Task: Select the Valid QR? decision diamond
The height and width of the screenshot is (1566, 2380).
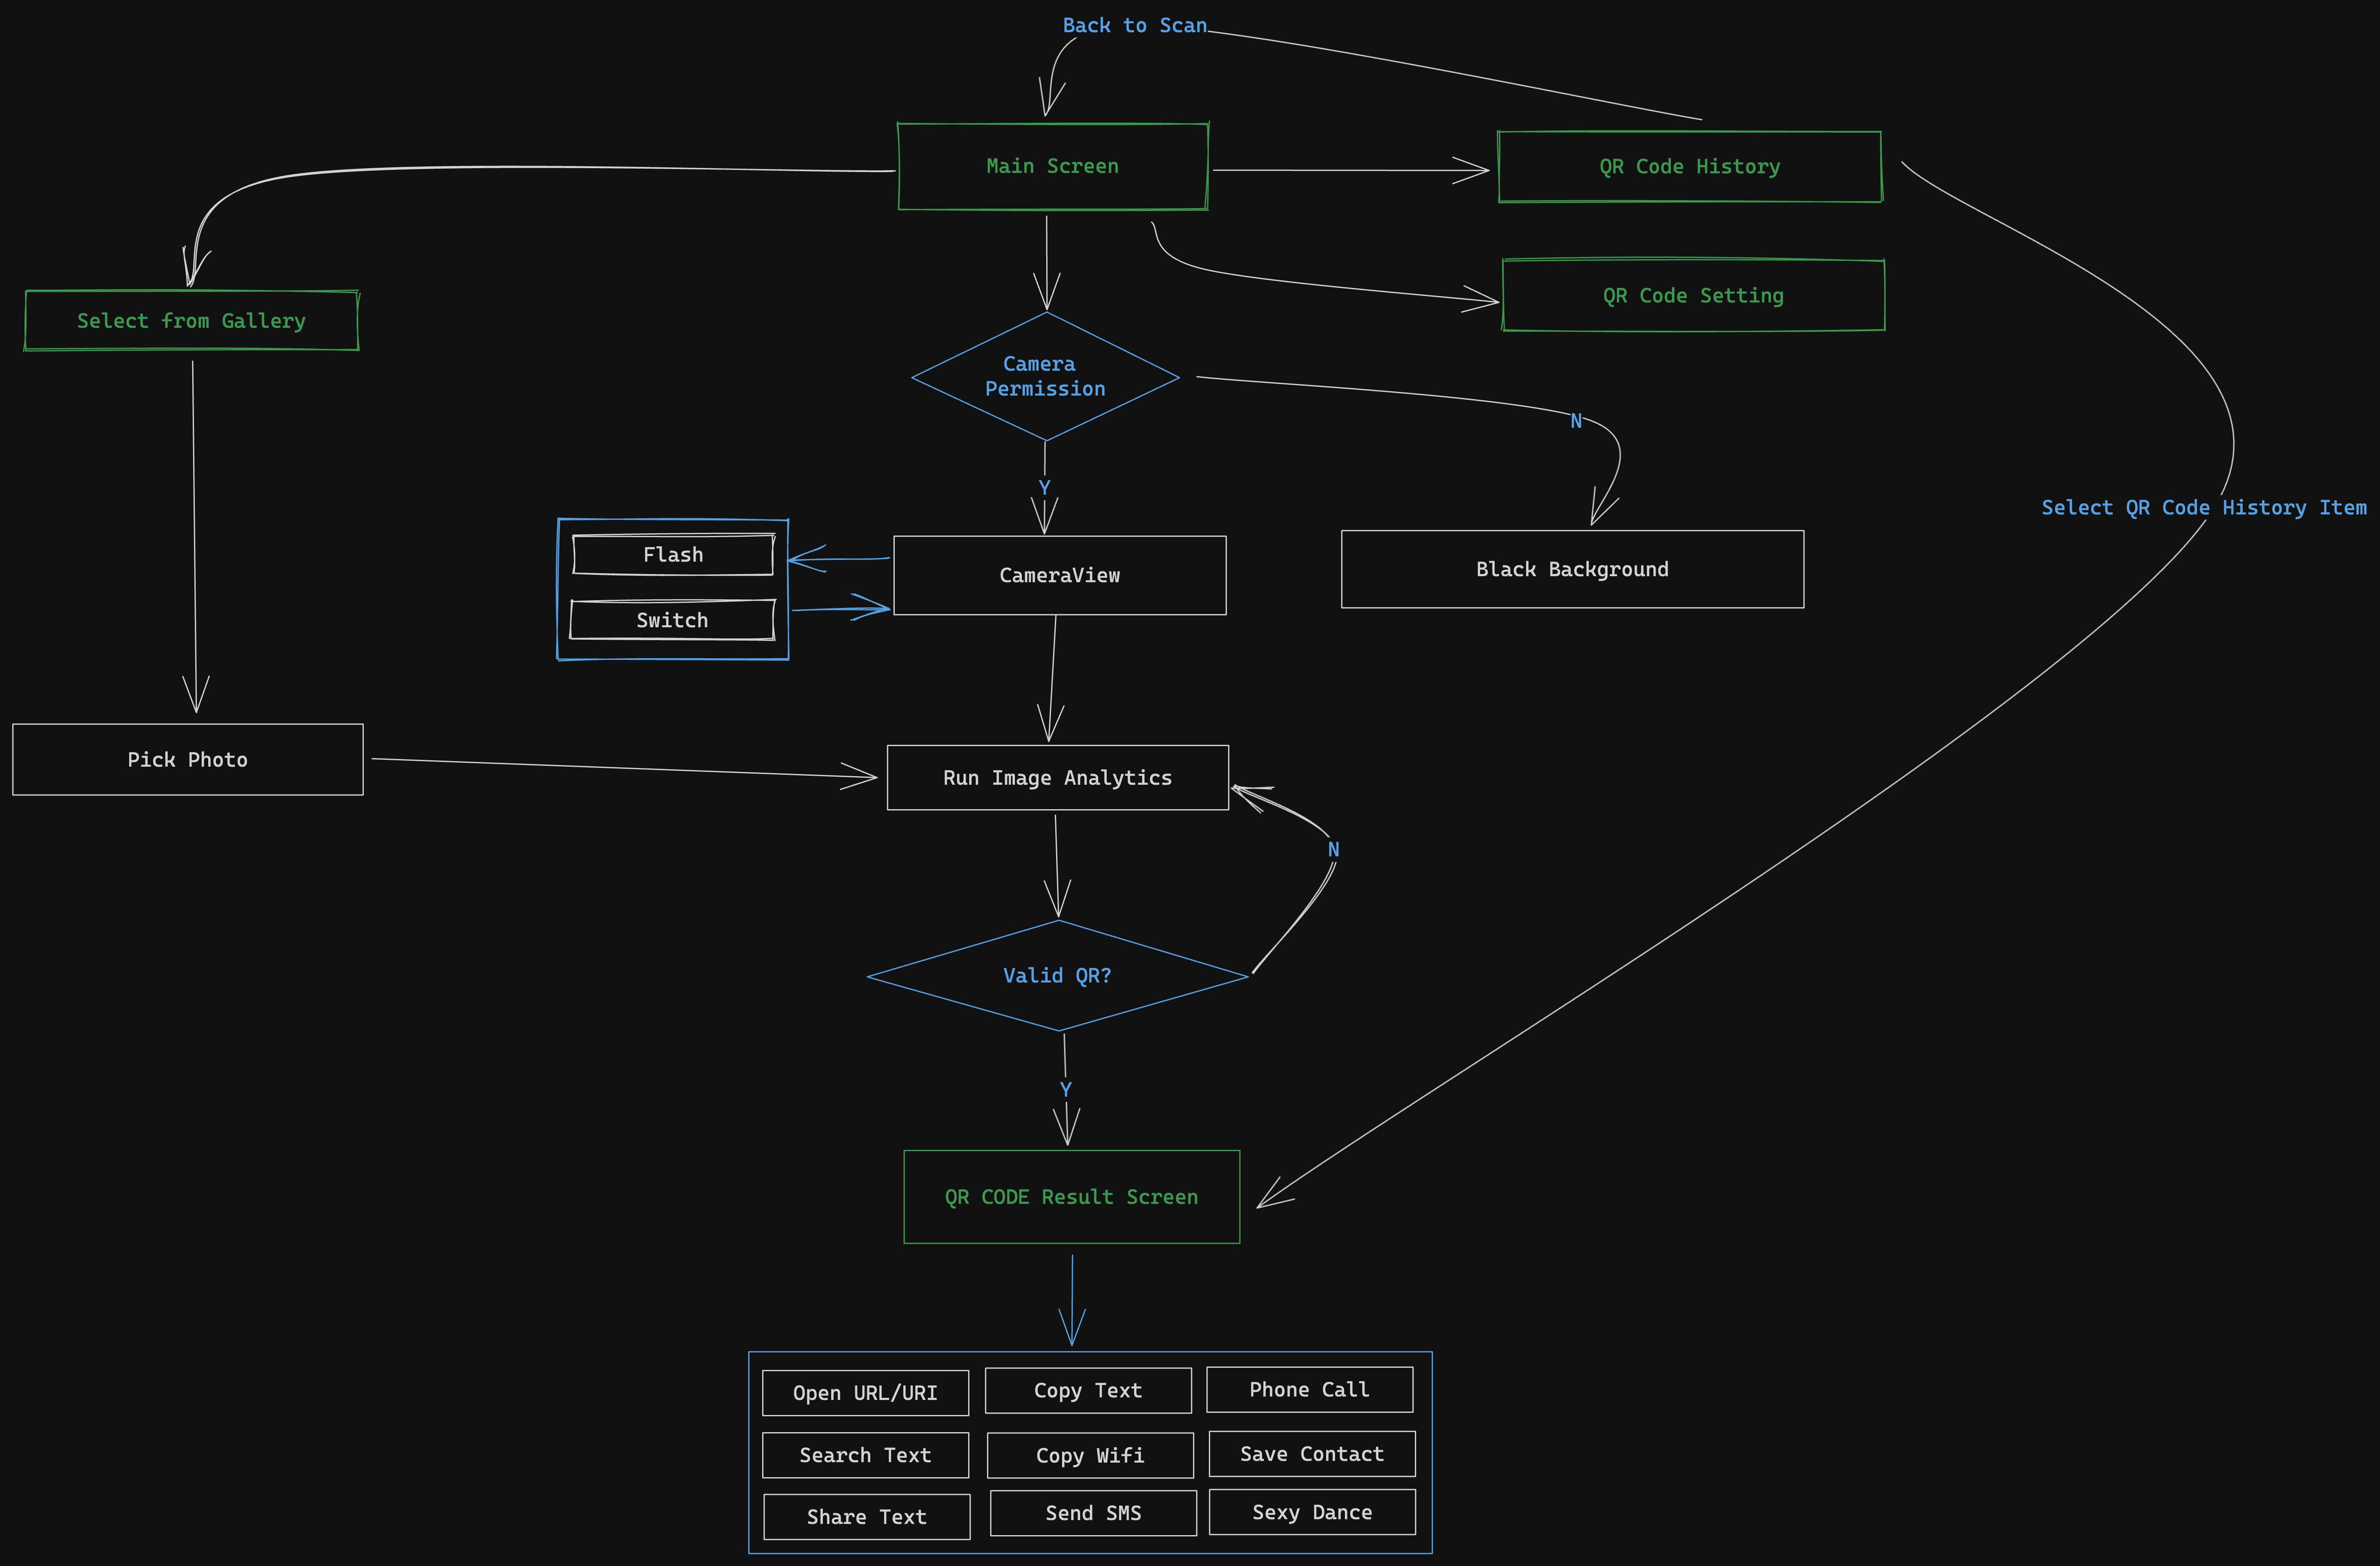Action: (x=1057, y=976)
